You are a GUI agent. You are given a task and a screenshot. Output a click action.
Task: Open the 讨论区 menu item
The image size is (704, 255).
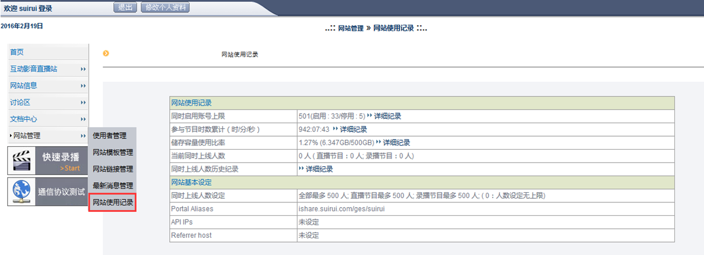point(20,102)
